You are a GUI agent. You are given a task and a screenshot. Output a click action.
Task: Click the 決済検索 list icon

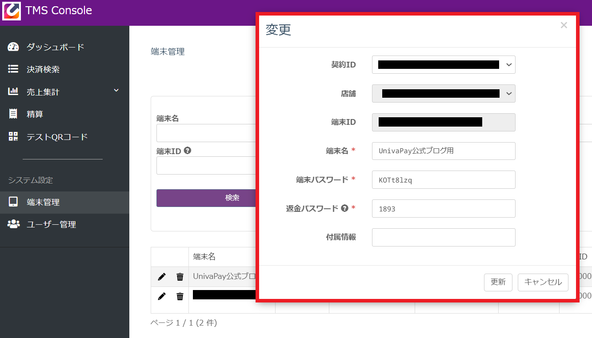click(13, 69)
